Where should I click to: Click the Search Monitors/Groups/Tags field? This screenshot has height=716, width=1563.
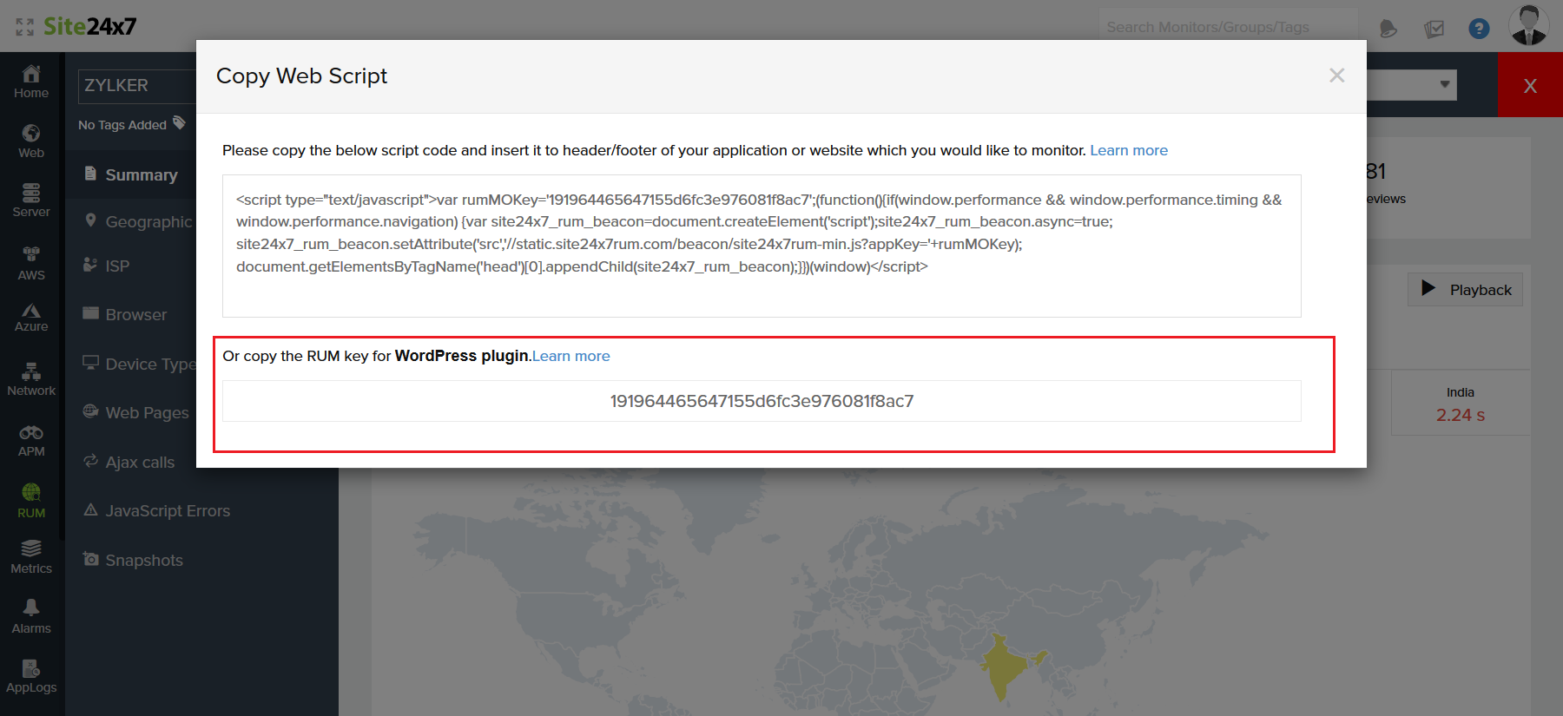click(x=1228, y=27)
